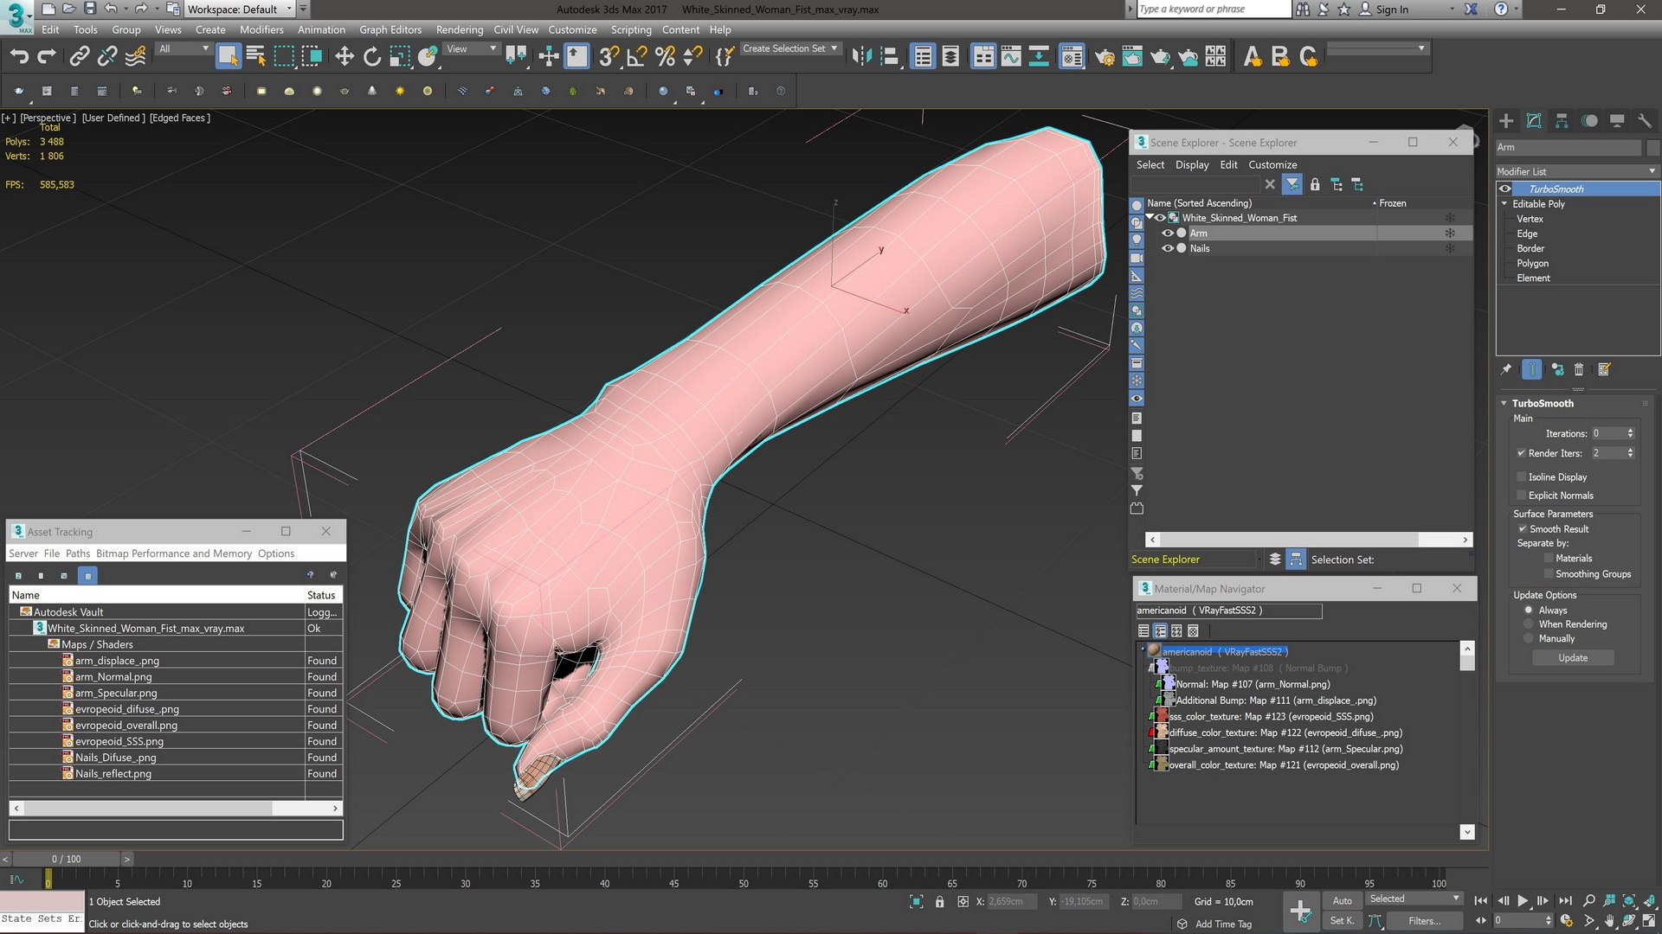Open Asset Tracking Paths menu
The image size is (1662, 934).
[78, 554]
